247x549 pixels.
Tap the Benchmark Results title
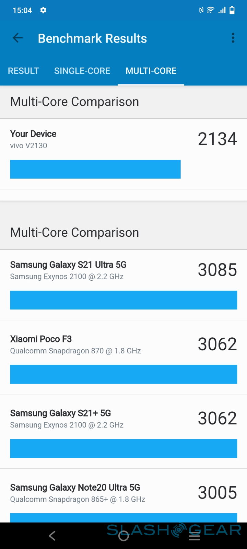click(x=92, y=38)
